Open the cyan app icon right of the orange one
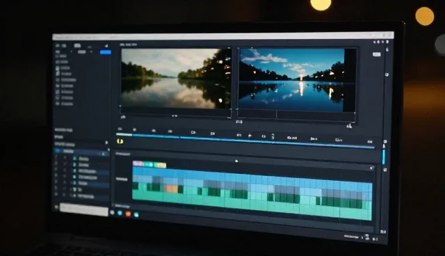Screen dimensions: 445x256 click(x=136, y=215)
